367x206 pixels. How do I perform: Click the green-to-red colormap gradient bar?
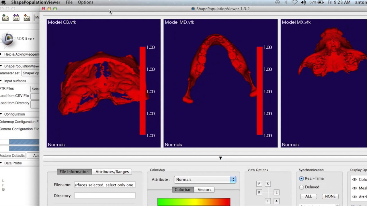[194, 202]
